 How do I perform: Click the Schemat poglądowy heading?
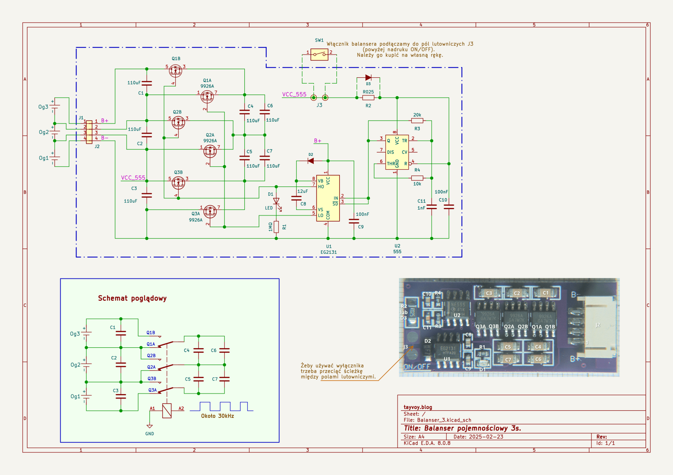pos(132,298)
